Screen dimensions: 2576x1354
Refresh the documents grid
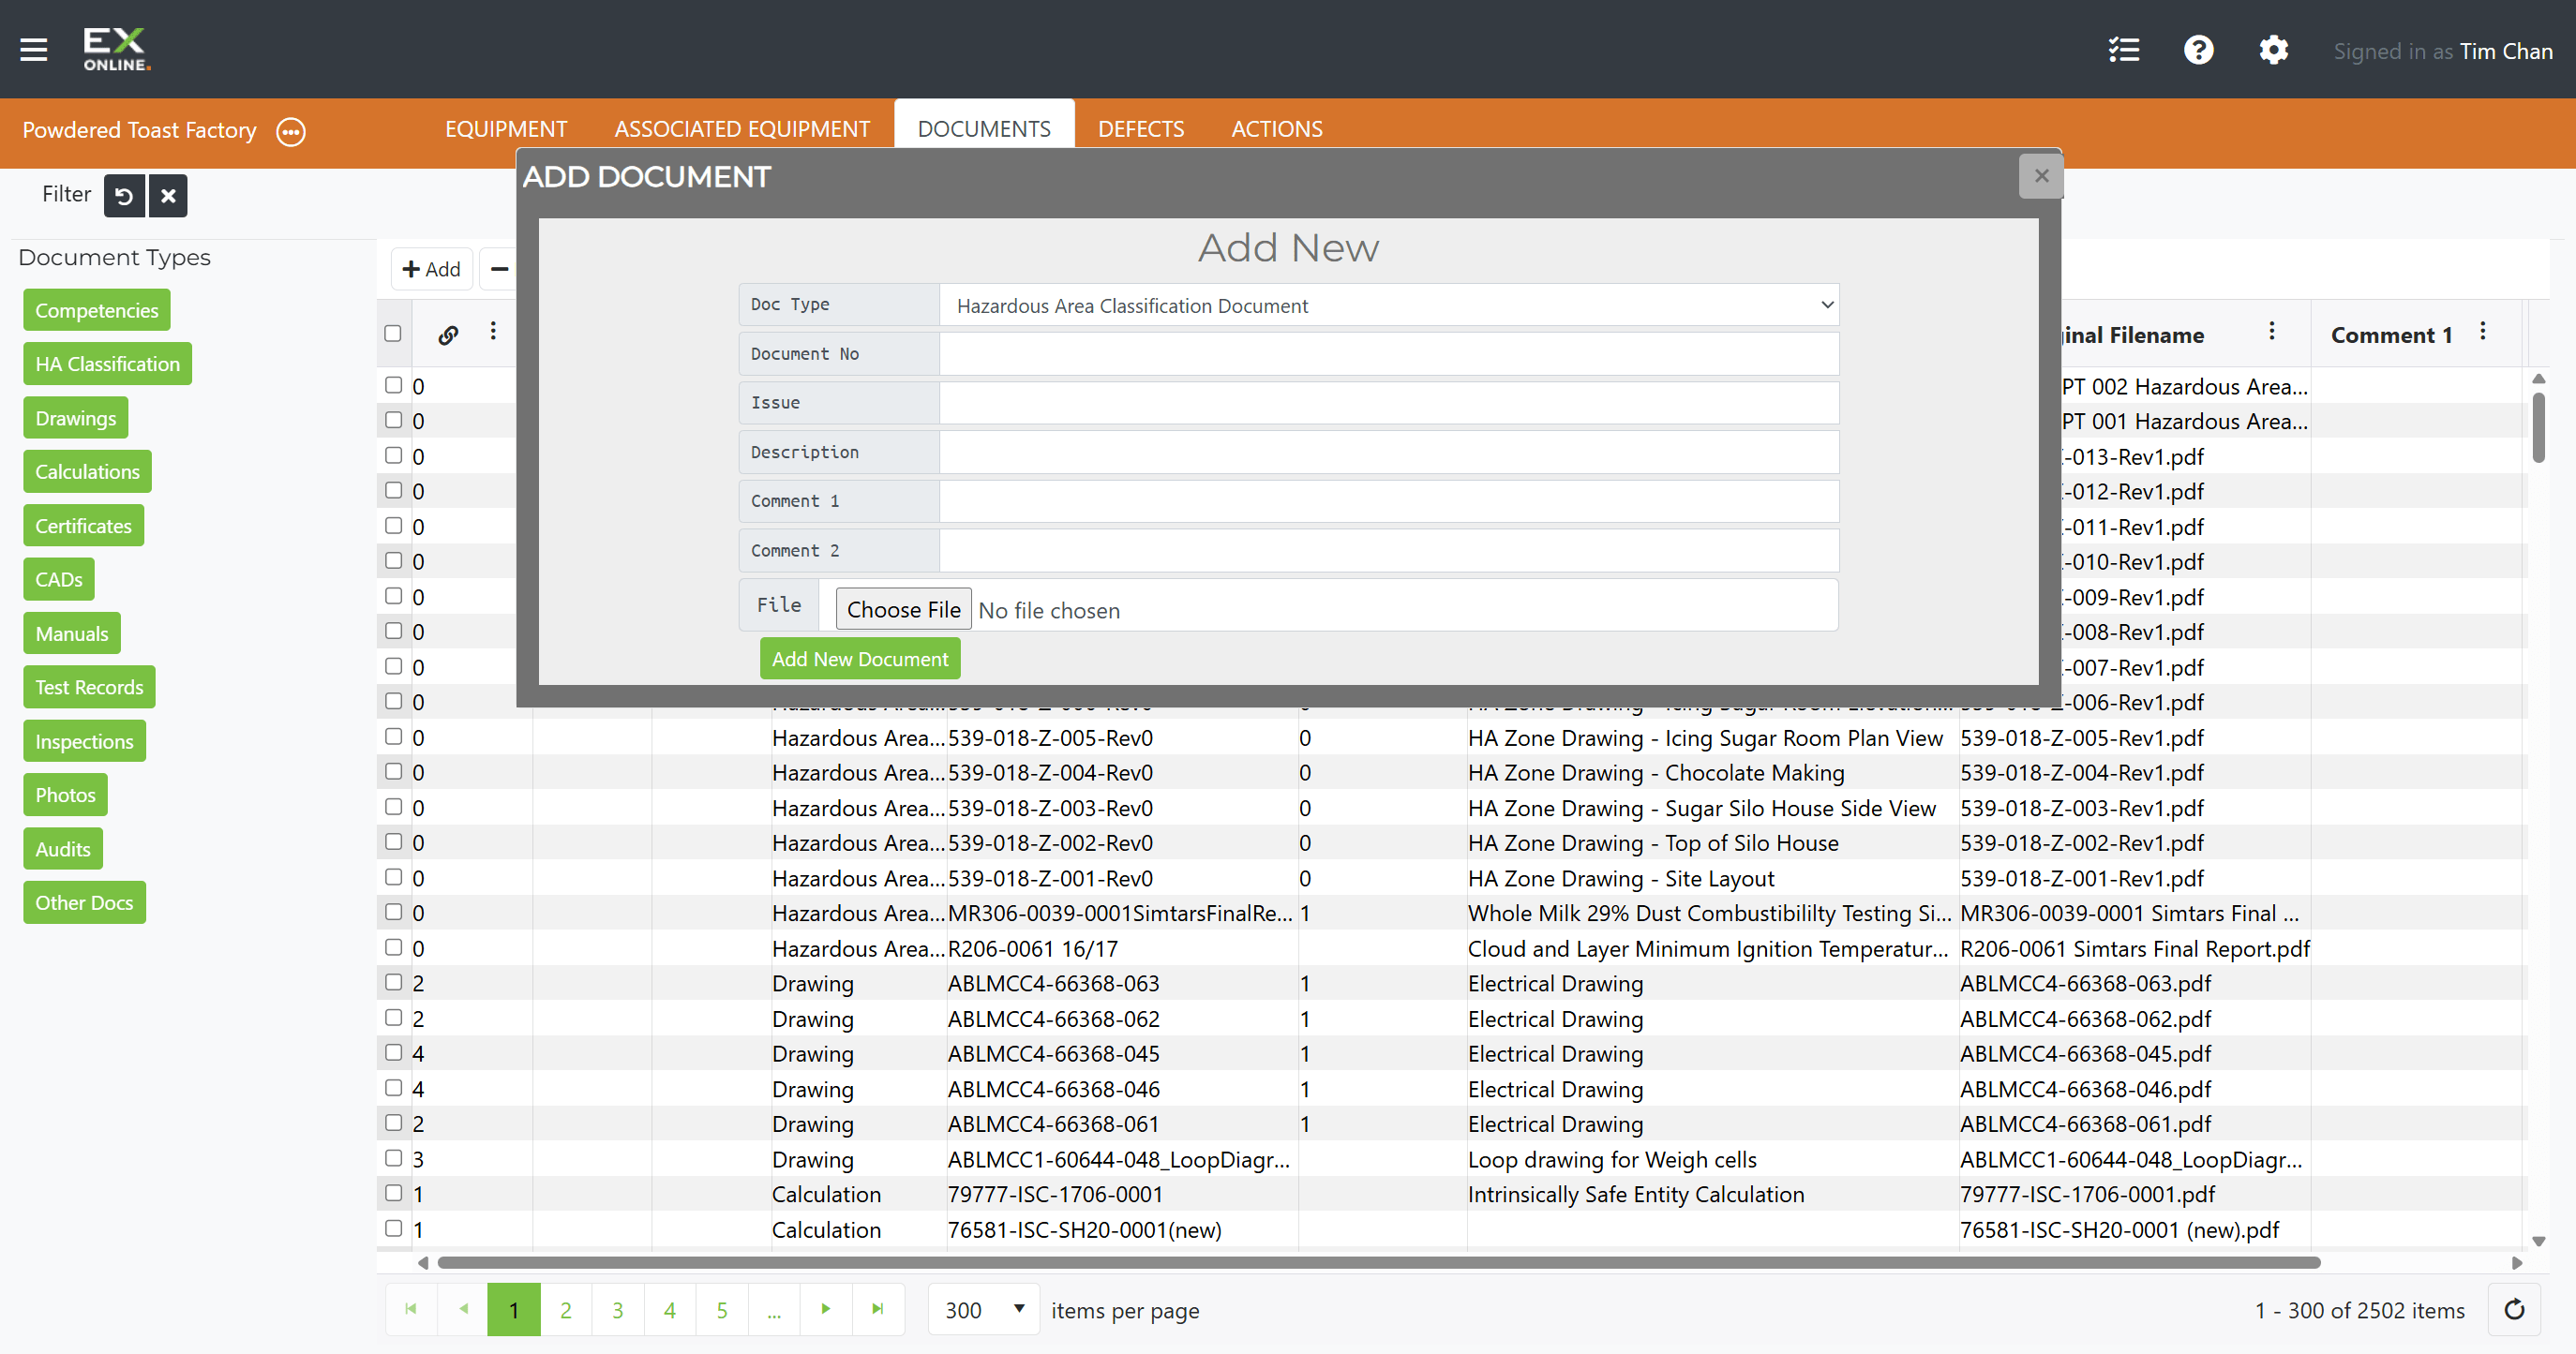click(x=2514, y=1309)
